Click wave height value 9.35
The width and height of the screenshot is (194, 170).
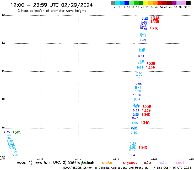point(7,132)
